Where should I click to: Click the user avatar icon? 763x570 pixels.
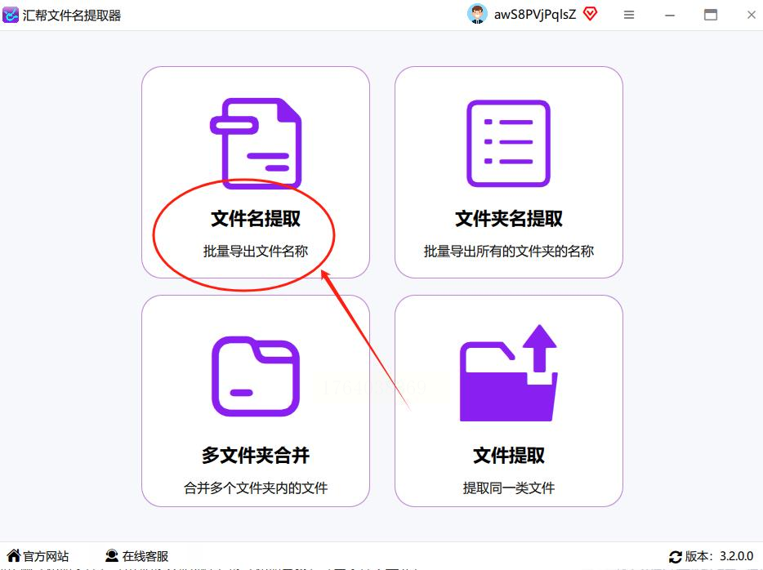coord(477,14)
